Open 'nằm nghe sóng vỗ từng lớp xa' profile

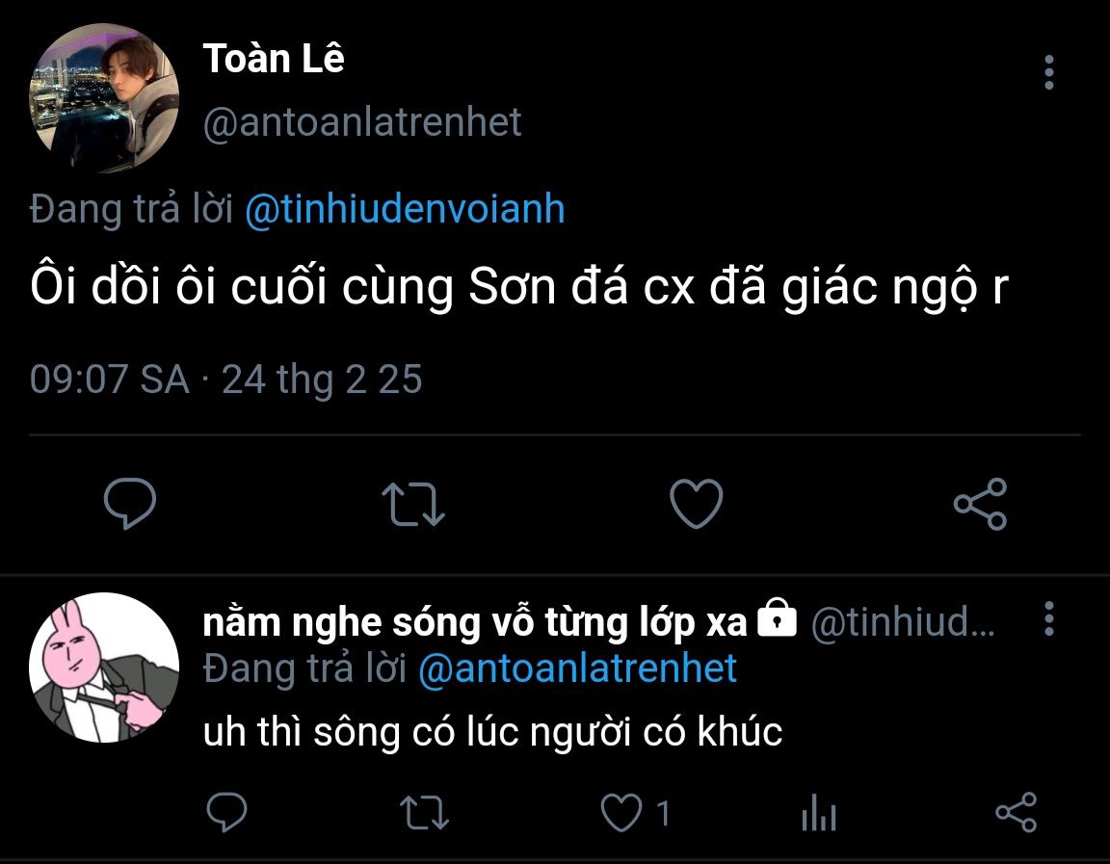(x=474, y=623)
